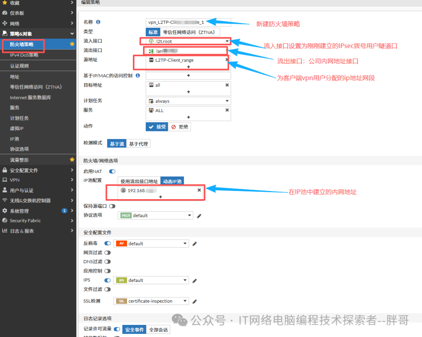
Task: Add another 目标地址 with plus icon
Action: pos(188,92)
